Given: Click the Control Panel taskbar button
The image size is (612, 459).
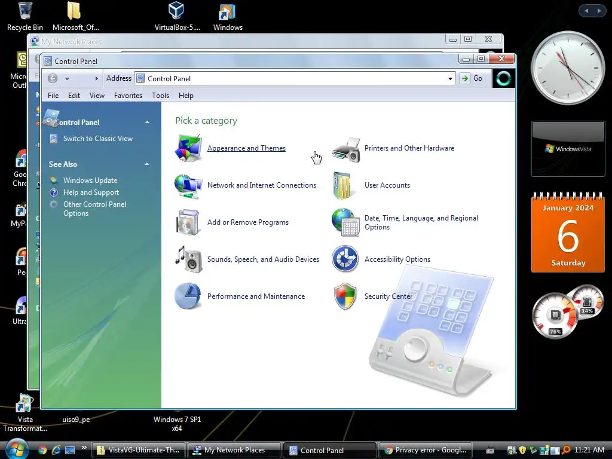Looking at the screenshot, I should (x=330, y=450).
